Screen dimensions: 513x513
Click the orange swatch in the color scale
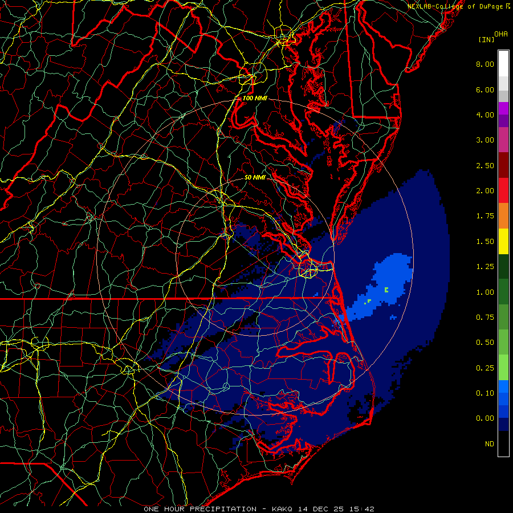pos(503,216)
